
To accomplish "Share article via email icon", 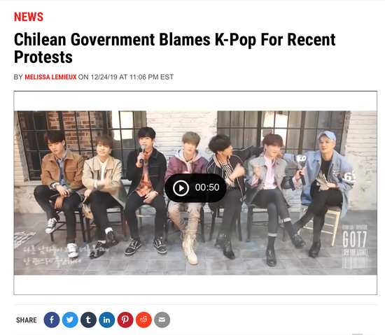I will coord(162,320).
